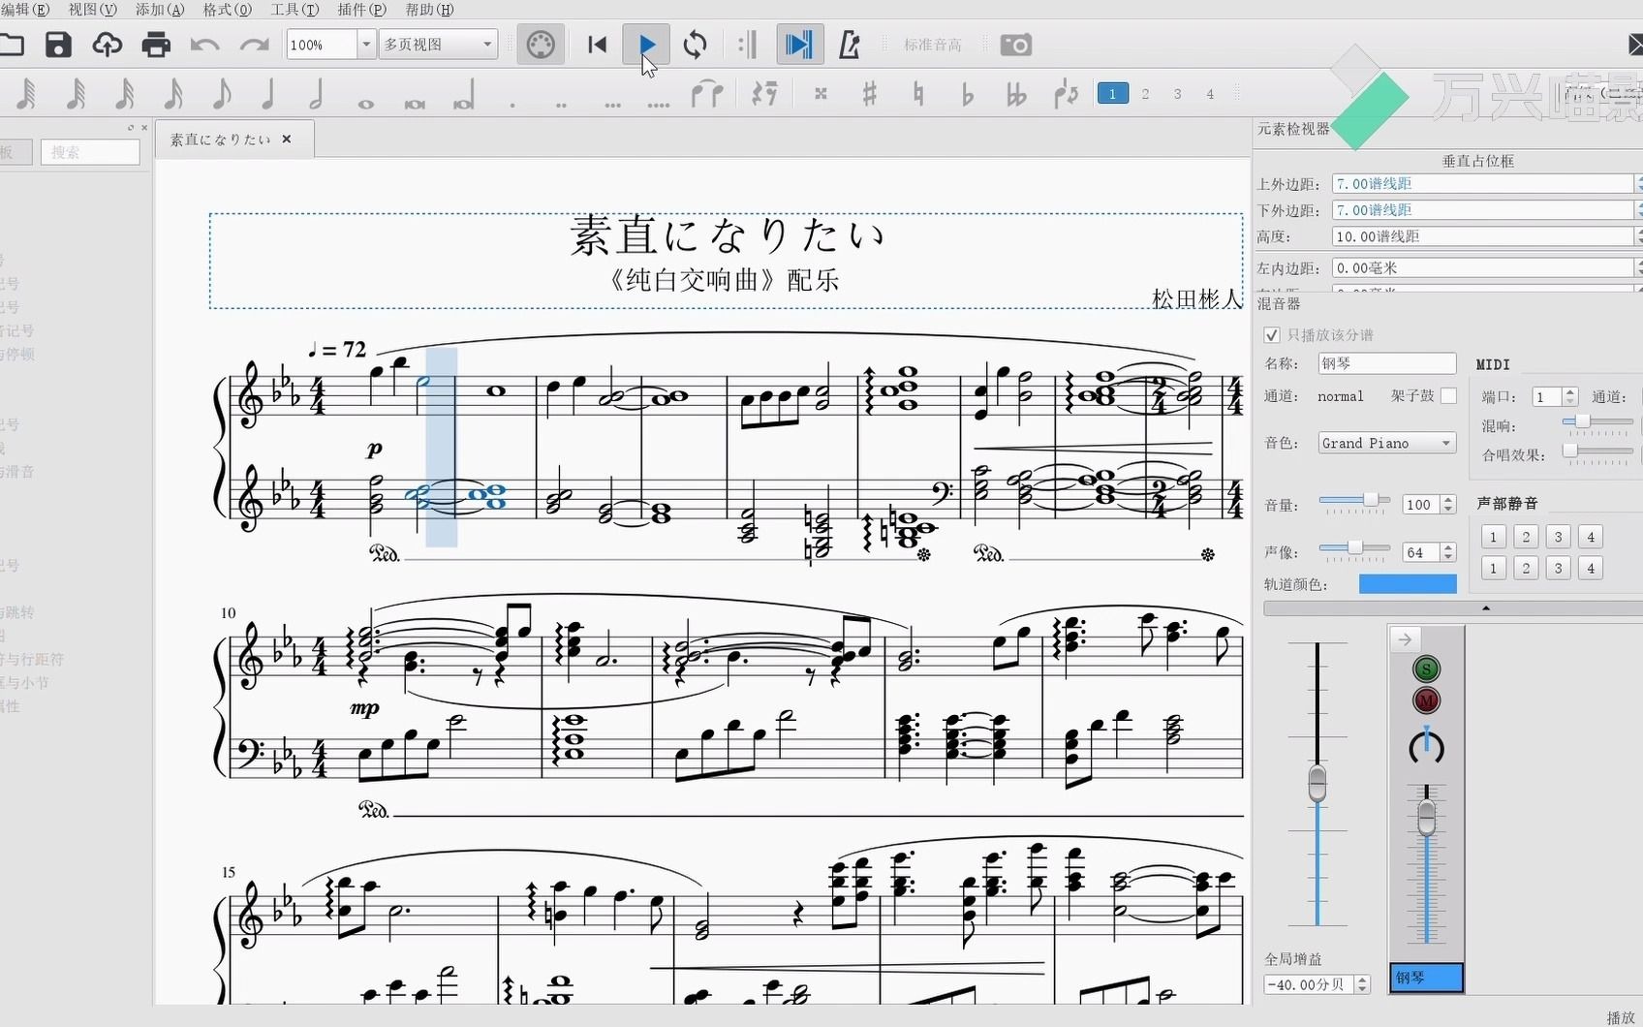Select the 128th note duration
Viewport: 1643px width, 1027px height.
[x=27, y=94]
